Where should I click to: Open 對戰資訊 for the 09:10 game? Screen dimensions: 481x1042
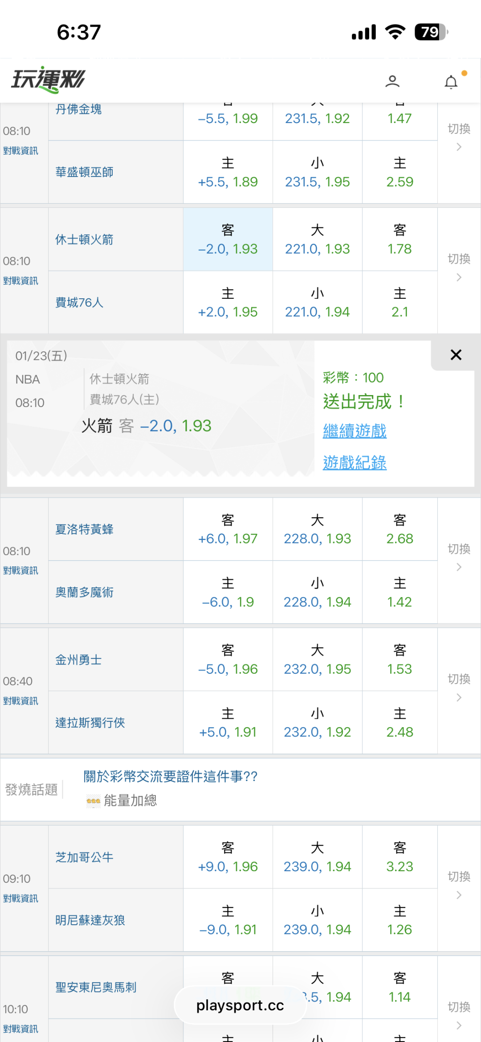pos(20,898)
